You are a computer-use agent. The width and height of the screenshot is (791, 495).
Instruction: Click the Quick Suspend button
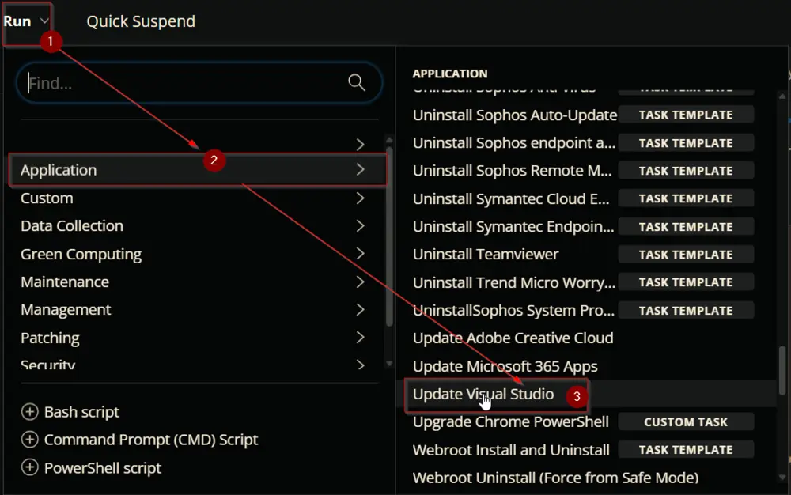141,21
